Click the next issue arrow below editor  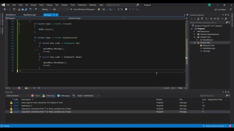point(39,88)
